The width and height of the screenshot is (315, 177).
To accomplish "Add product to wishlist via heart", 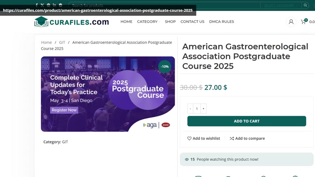I will (x=189, y=138).
